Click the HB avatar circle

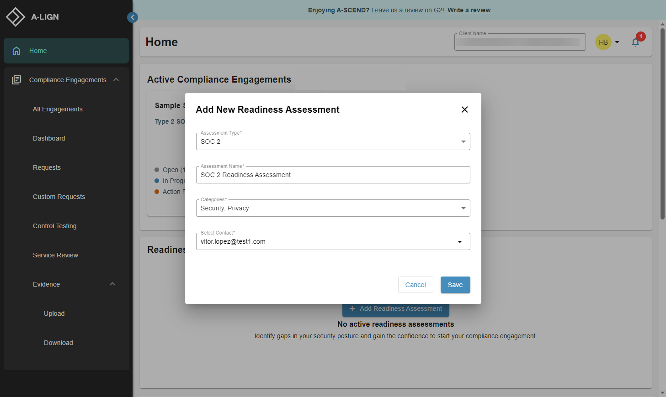[x=603, y=42]
